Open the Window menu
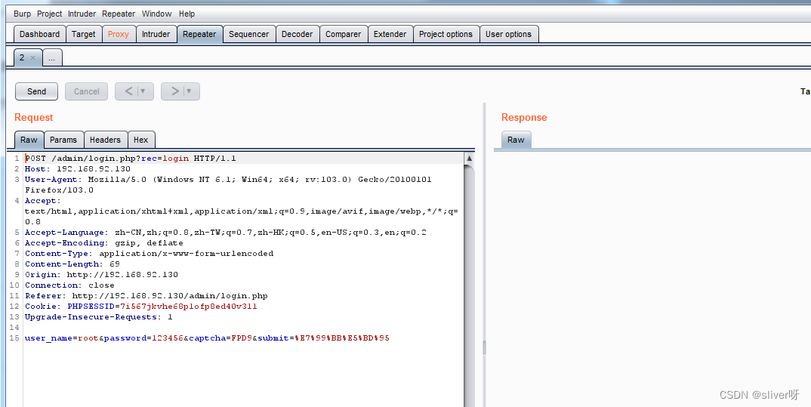Screen dimensions: 811x407 (x=157, y=14)
